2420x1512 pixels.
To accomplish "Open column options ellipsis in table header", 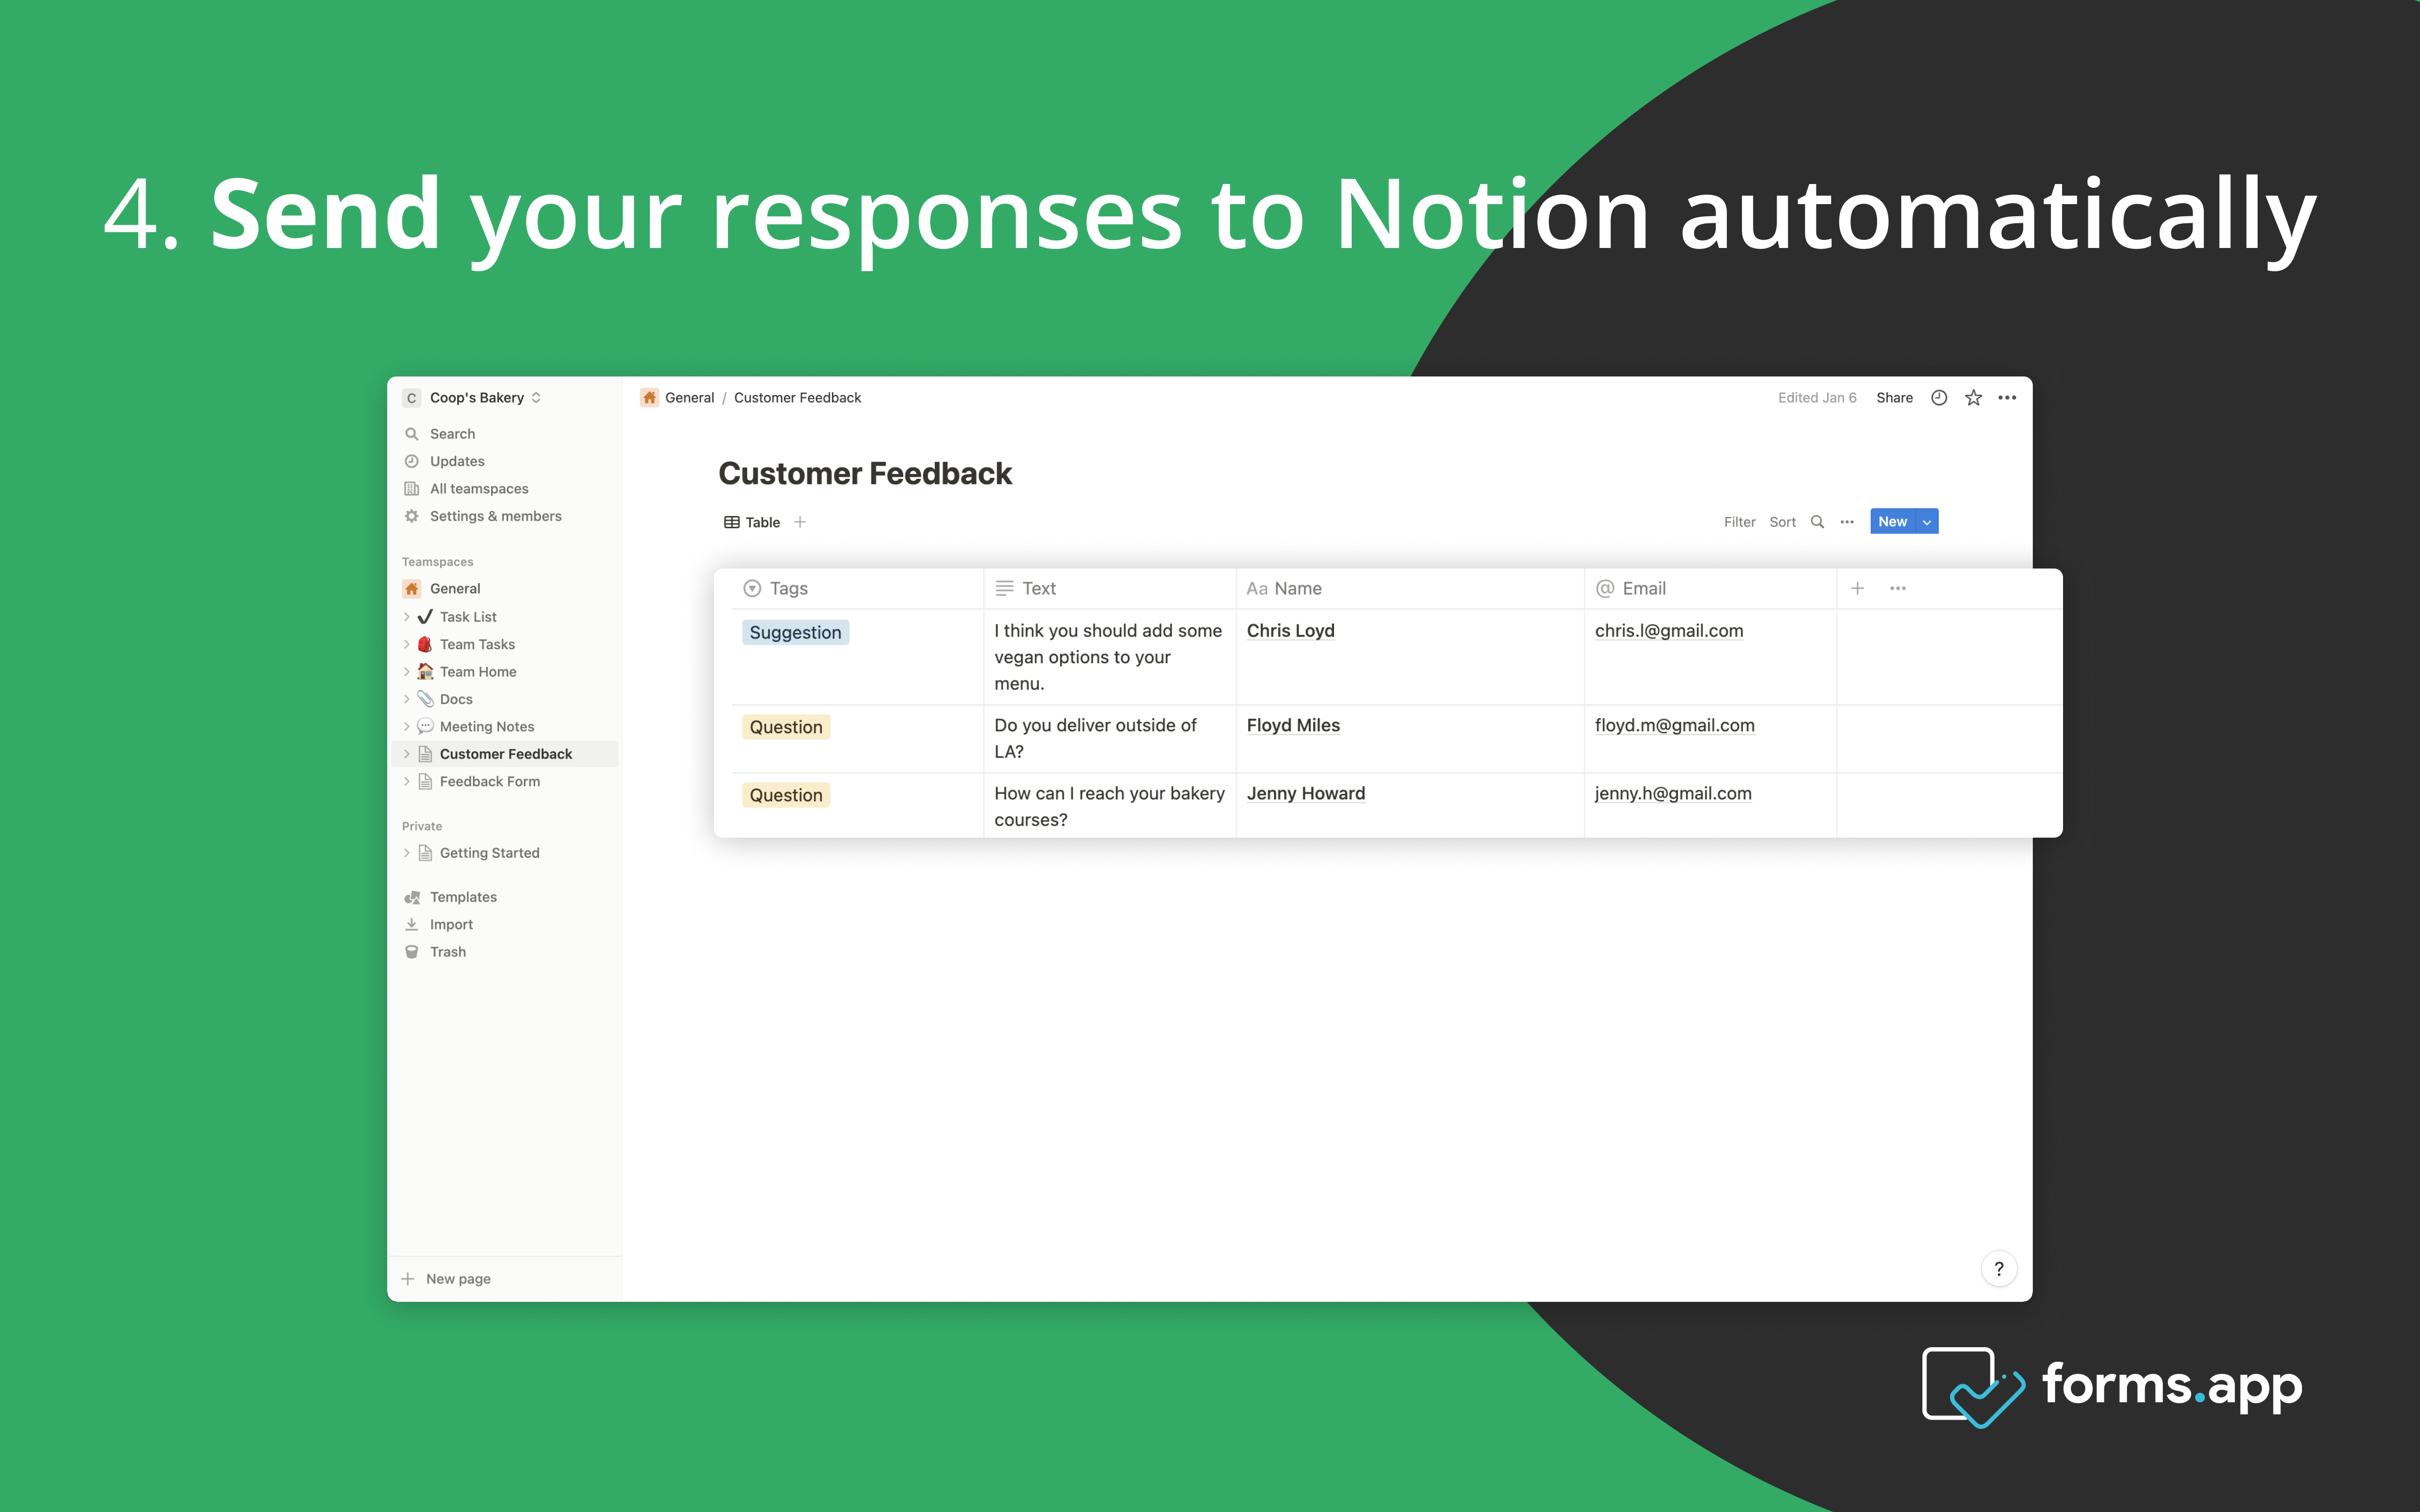I will (1898, 588).
